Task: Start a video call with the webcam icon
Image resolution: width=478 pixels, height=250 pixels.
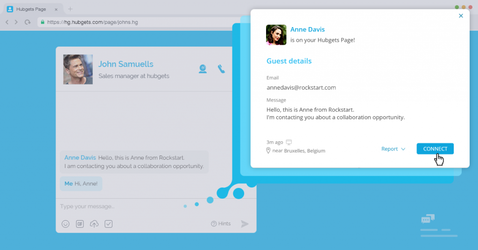Action: 203,69
